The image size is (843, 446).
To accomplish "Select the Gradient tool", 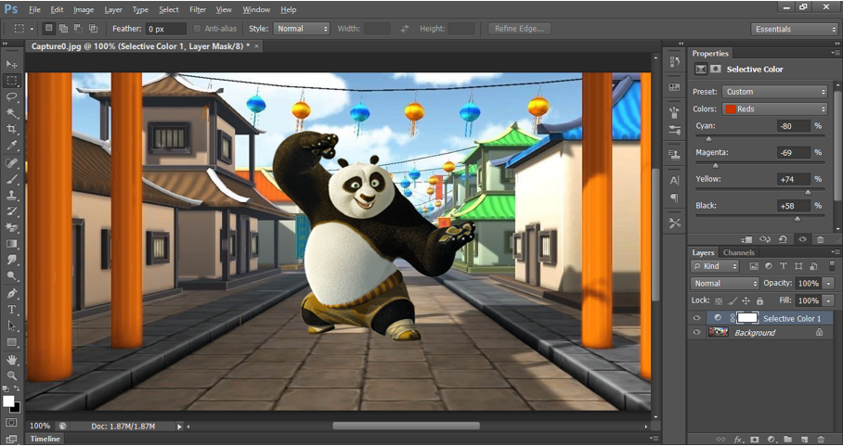I will coord(12,244).
